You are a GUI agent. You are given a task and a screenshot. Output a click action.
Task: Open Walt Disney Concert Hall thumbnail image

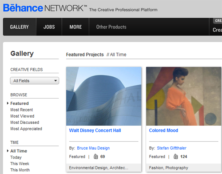(x=104, y=96)
